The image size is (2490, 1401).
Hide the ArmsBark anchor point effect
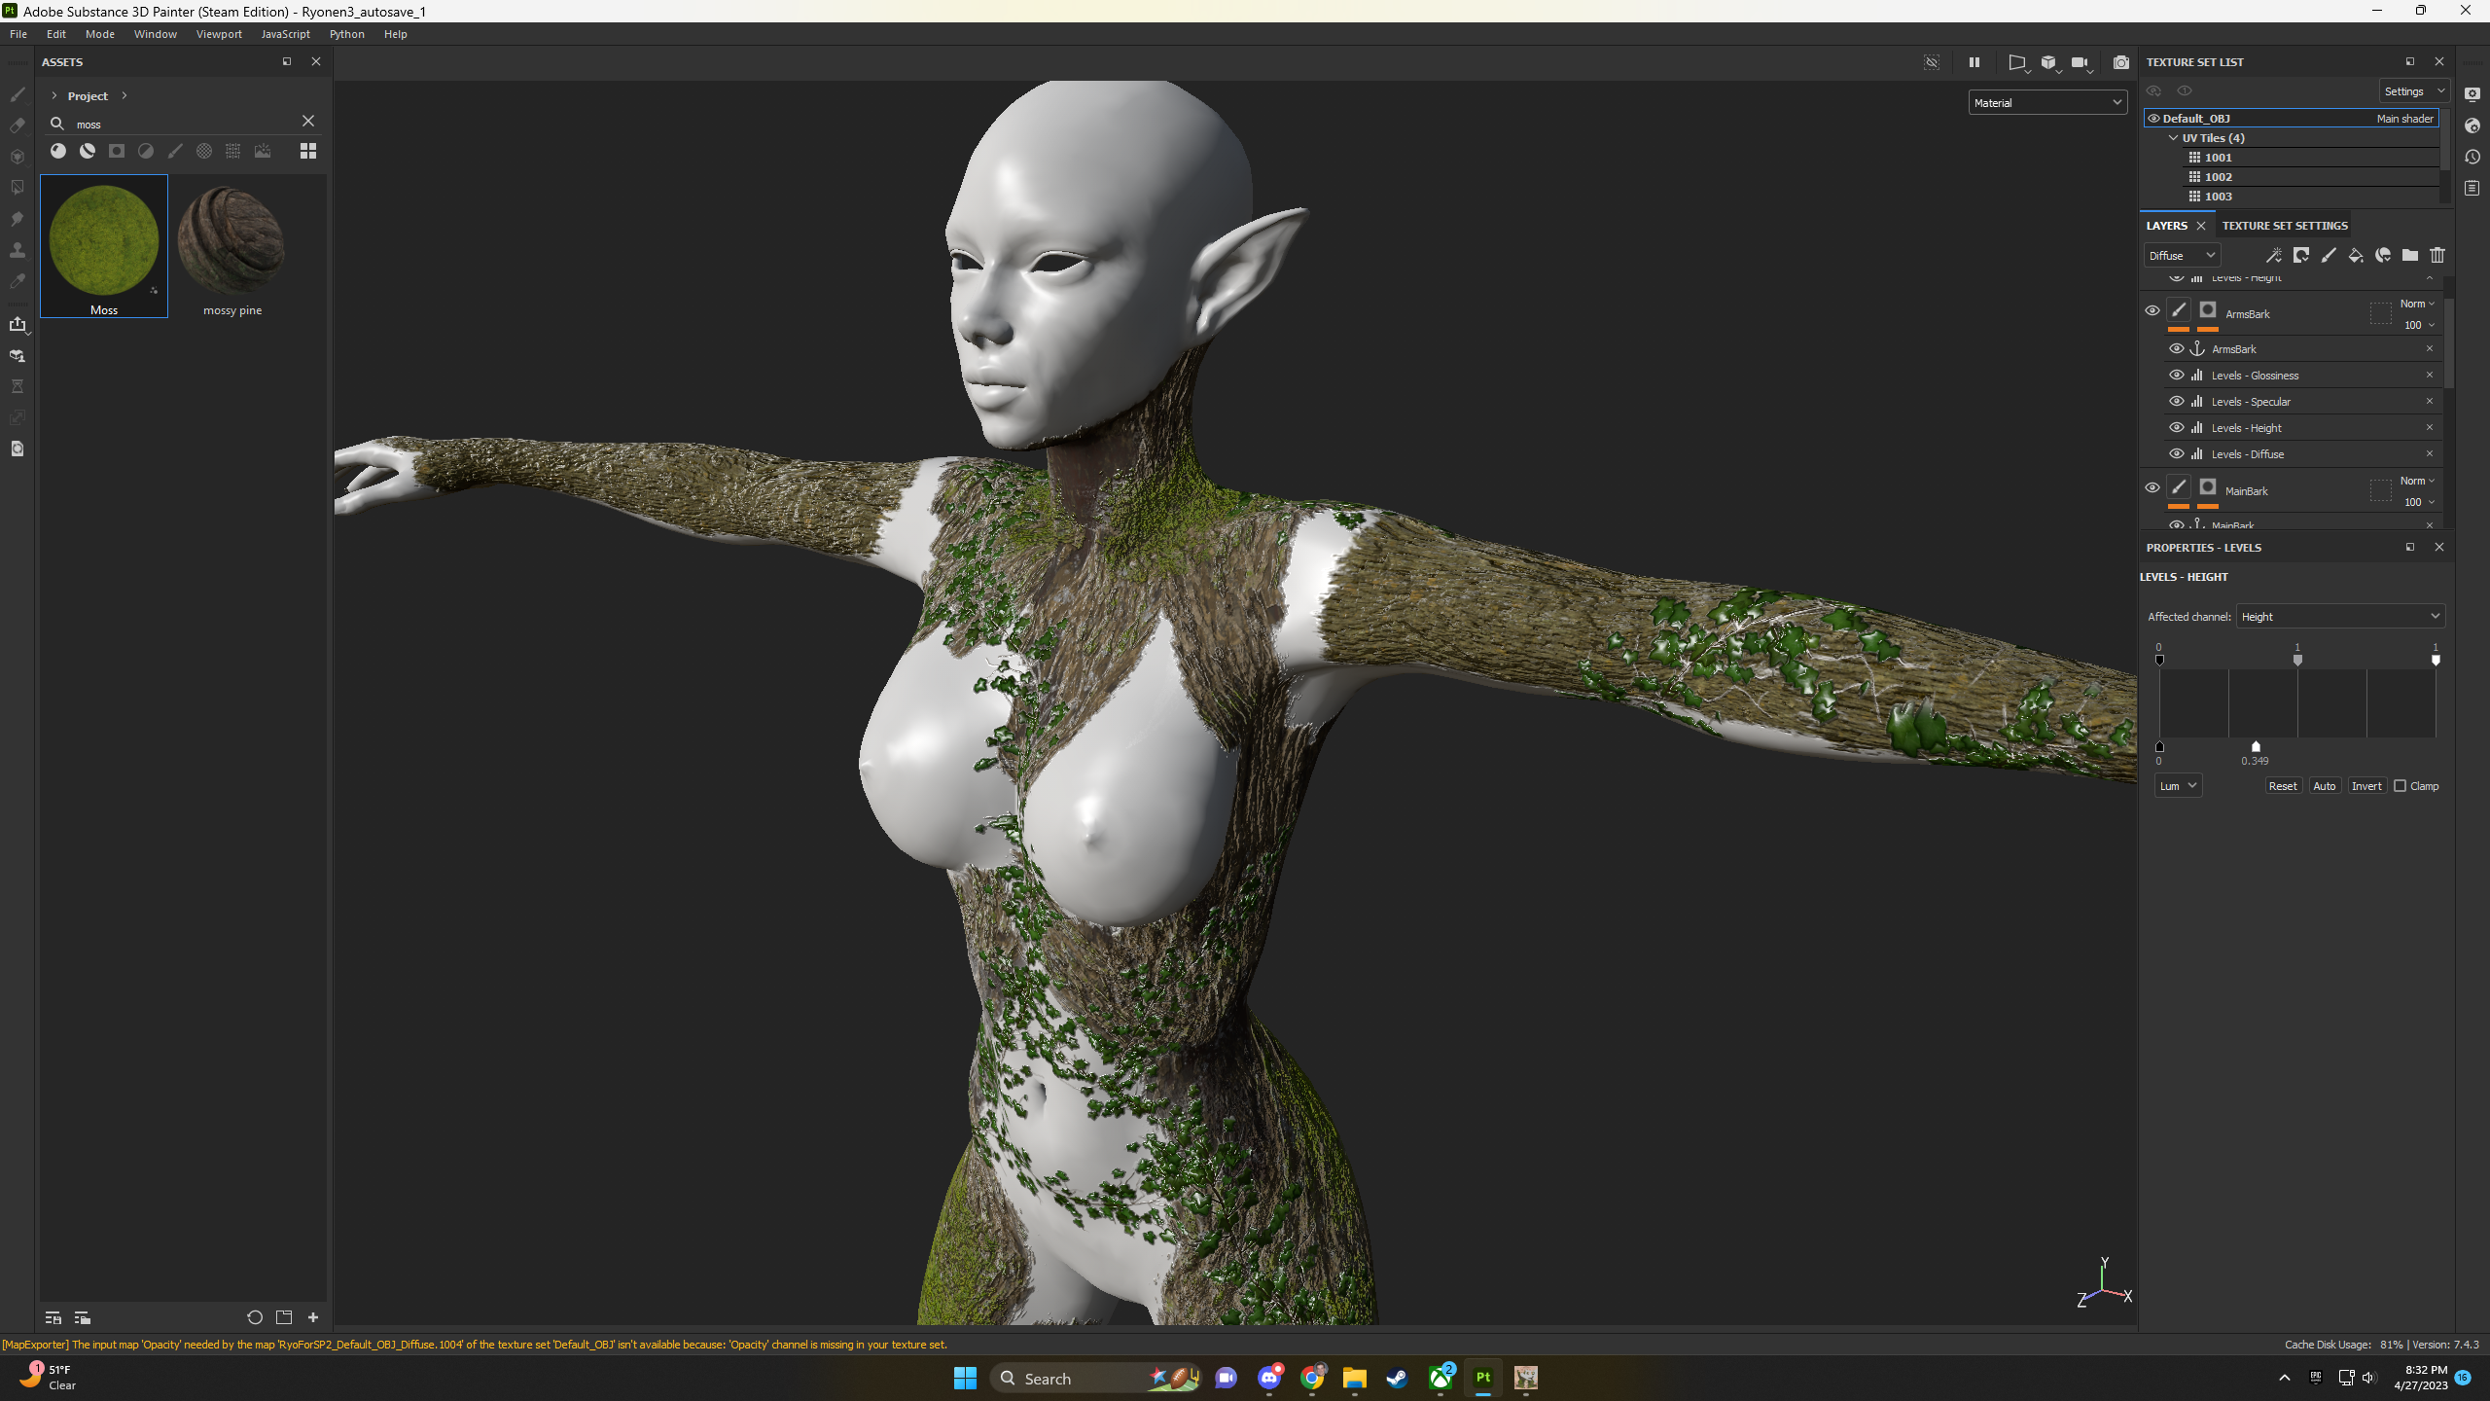tap(2177, 348)
